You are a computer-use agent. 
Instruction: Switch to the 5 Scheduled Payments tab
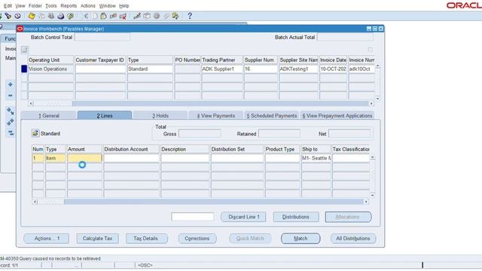click(x=272, y=115)
